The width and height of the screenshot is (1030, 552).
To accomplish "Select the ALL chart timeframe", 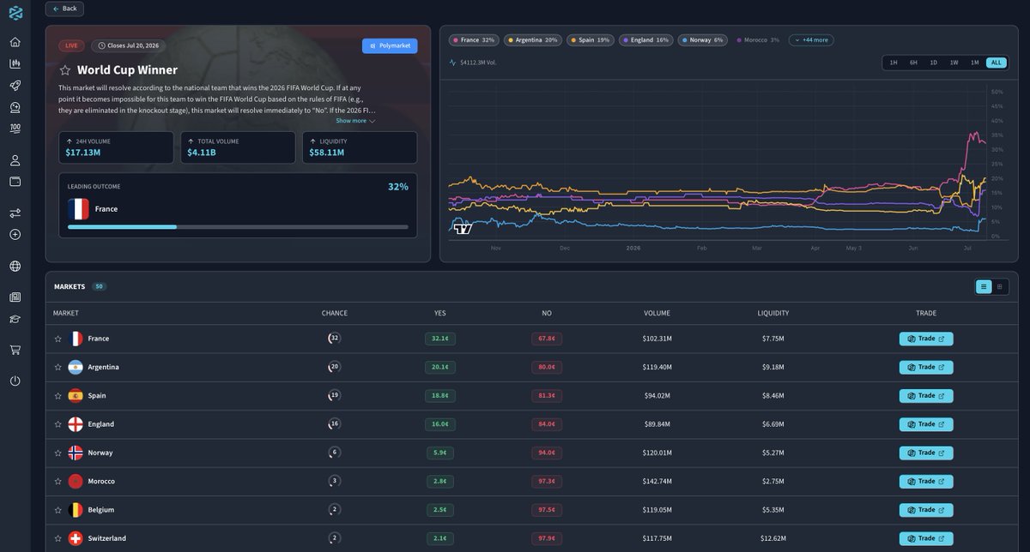I will (996, 63).
